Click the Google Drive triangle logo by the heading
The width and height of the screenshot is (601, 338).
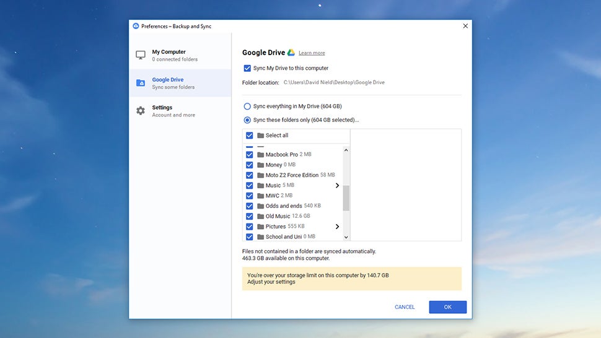click(x=291, y=53)
